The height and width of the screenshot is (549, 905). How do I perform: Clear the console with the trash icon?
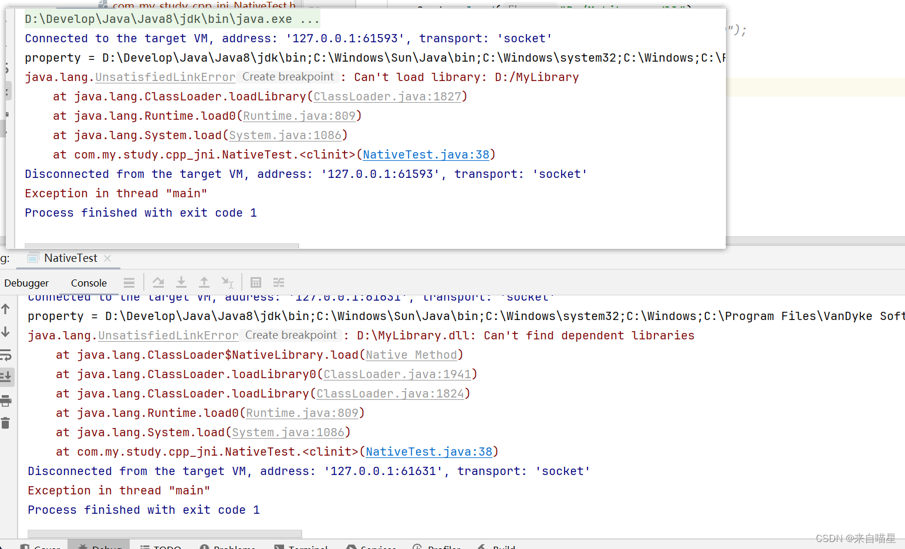6,423
